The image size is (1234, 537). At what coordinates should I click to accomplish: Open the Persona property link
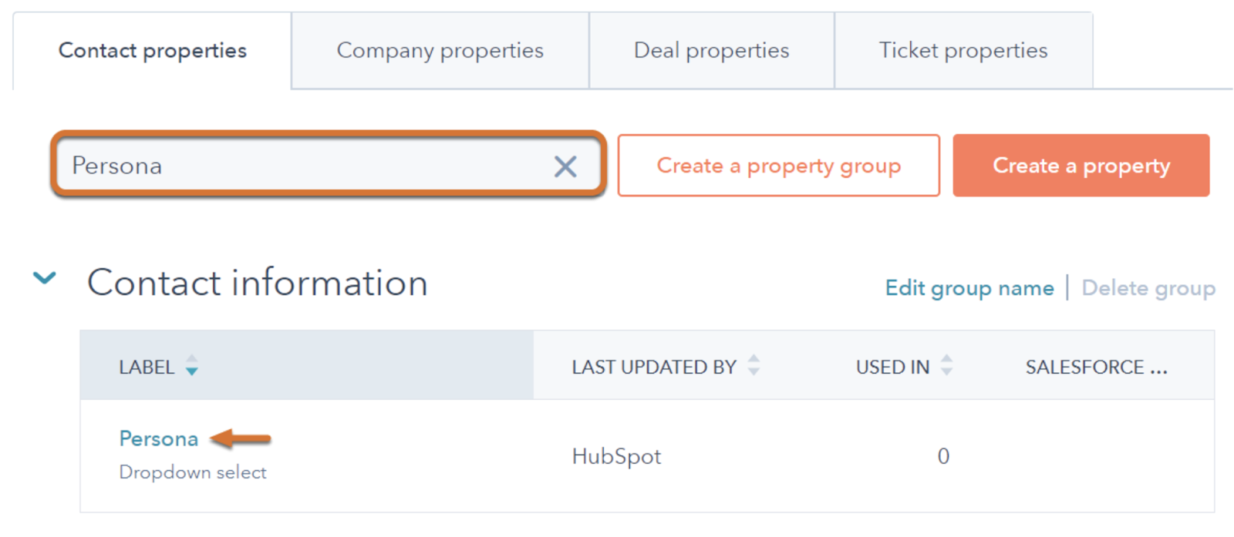click(159, 439)
